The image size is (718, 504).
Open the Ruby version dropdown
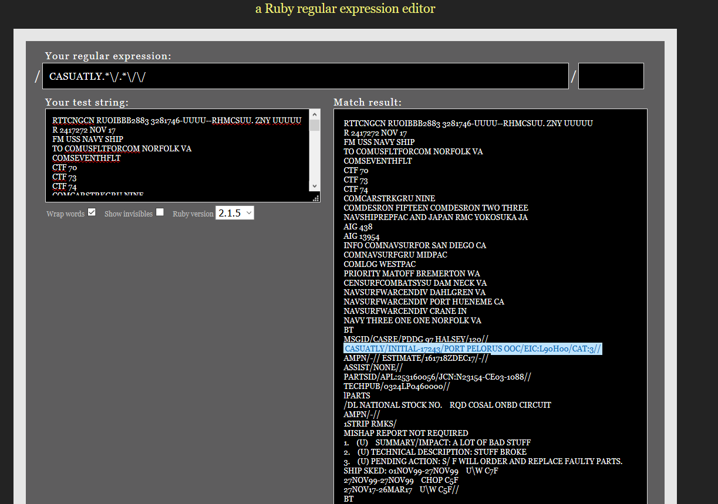tap(235, 213)
